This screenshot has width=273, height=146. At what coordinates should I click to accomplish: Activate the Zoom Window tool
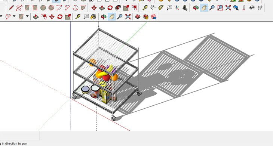click(220, 8)
